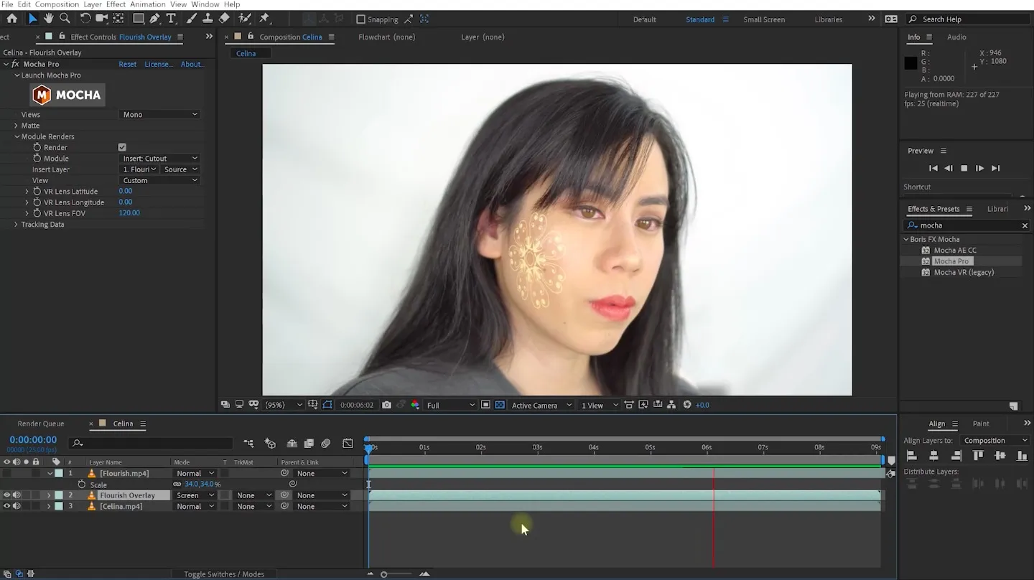1034x580 pixels.
Task: Click the label color swatch of Flourish.mp4 layer
Action: pos(59,474)
